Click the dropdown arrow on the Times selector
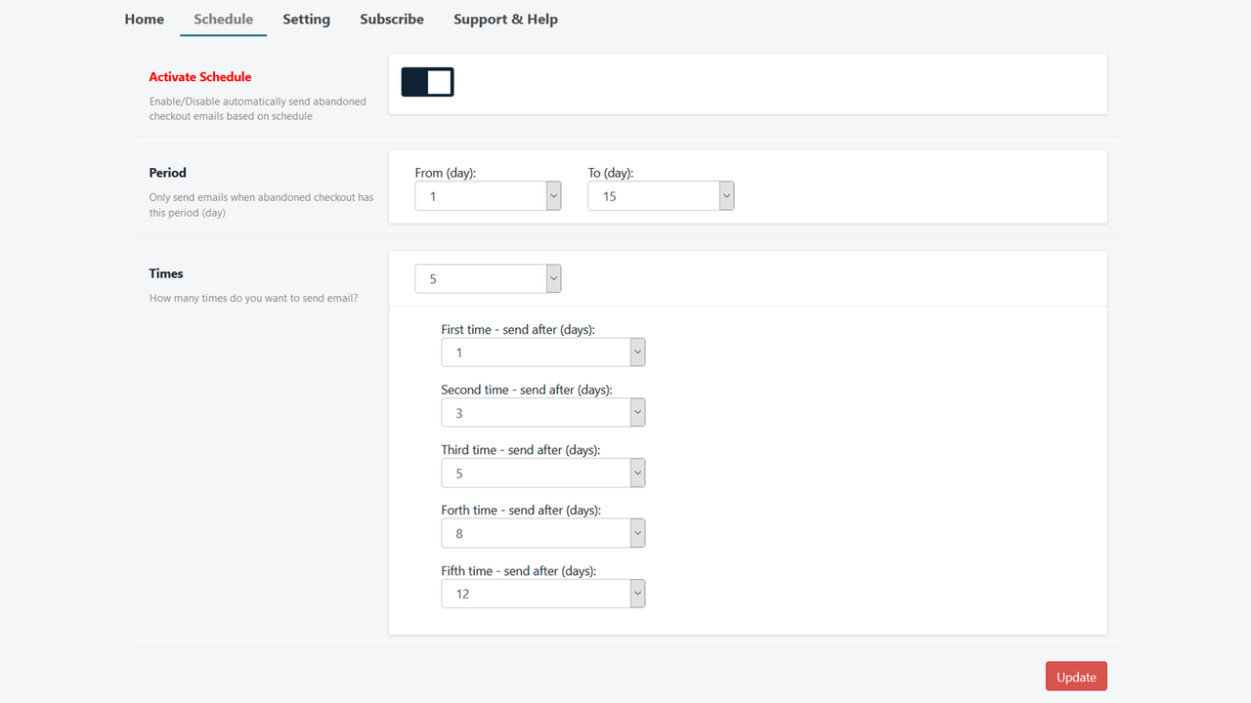The width and height of the screenshot is (1251, 703). [553, 278]
